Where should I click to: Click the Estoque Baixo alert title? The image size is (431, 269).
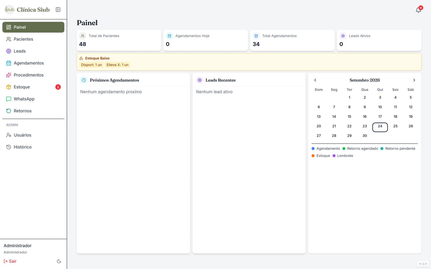(97, 58)
